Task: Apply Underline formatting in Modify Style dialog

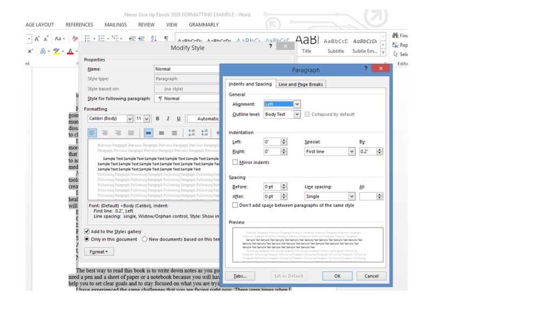Action: (179, 119)
